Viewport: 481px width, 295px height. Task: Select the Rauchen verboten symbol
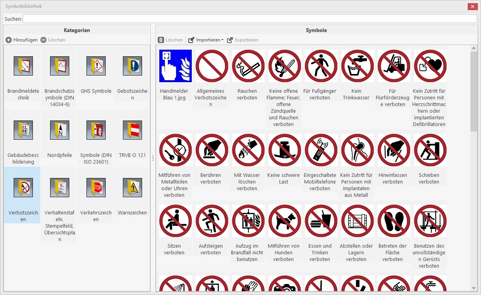(x=249, y=66)
